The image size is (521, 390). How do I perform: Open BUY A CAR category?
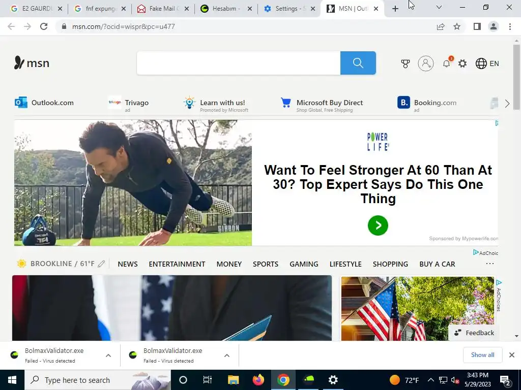[x=437, y=264]
